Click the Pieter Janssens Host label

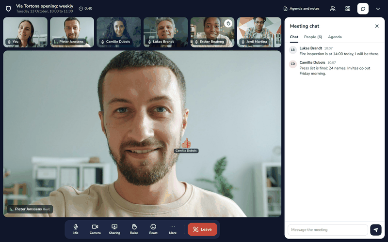click(30, 209)
